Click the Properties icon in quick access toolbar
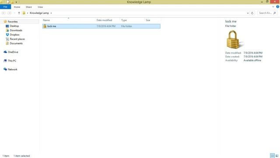Screen dimensions: 280x158 click(x=8, y=2)
